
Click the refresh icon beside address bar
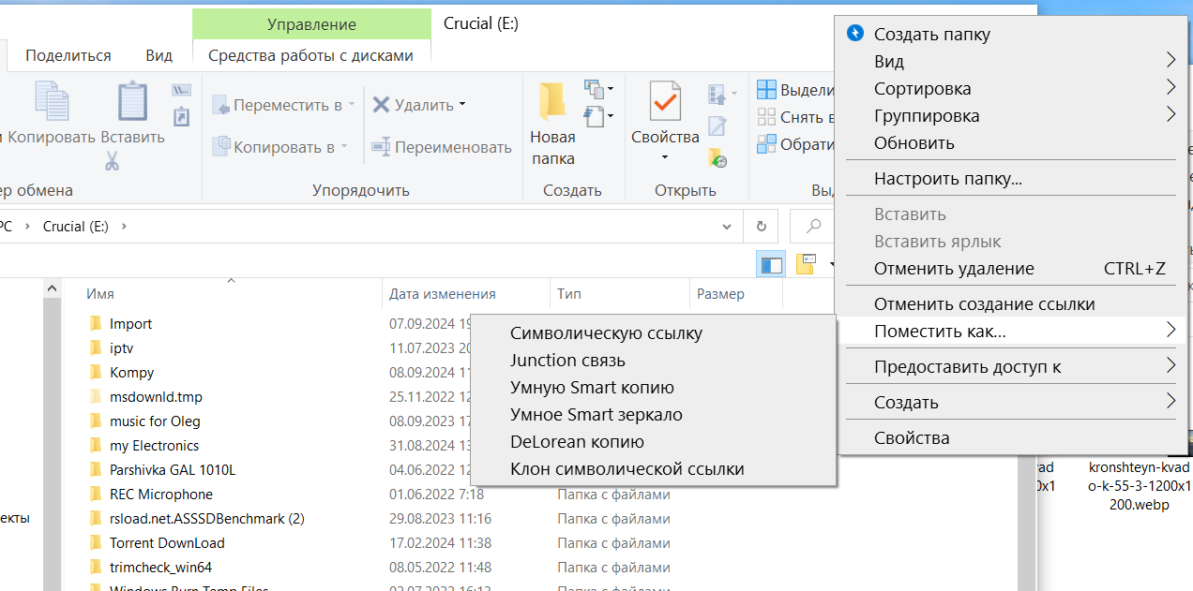click(761, 226)
